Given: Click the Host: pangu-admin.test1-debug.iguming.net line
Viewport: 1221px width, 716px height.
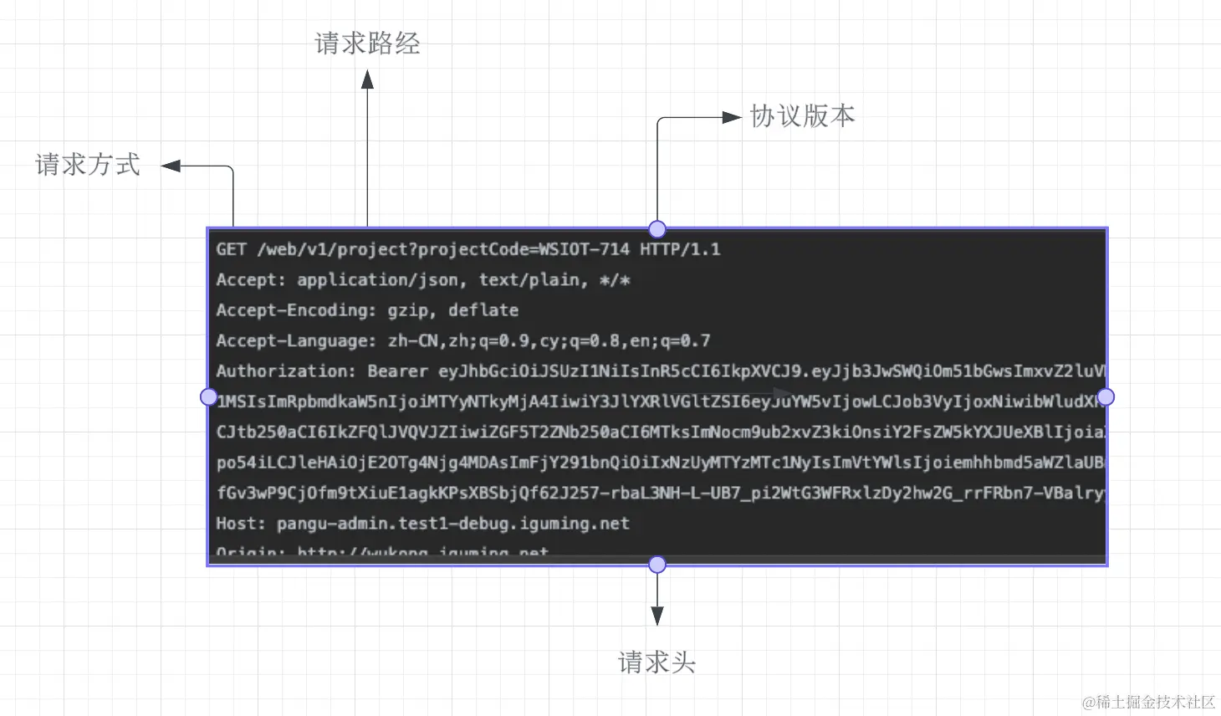Looking at the screenshot, I should click(x=422, y=524).
